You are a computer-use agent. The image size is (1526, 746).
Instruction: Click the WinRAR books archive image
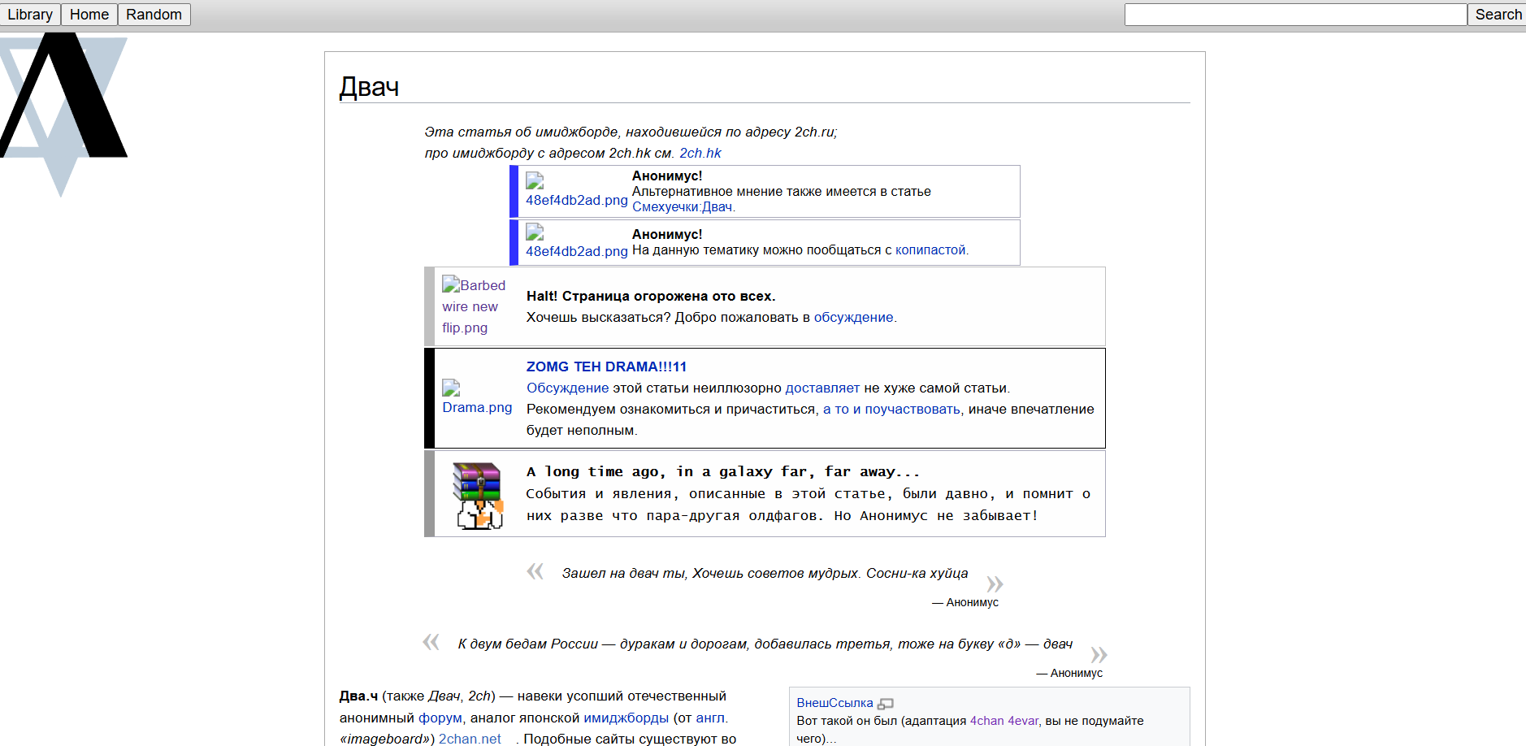point(478,496)
